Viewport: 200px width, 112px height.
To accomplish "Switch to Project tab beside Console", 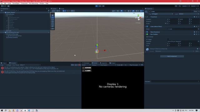I will [4, 63].
